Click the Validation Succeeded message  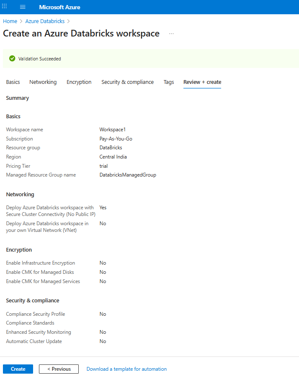(x=40, y=59)
